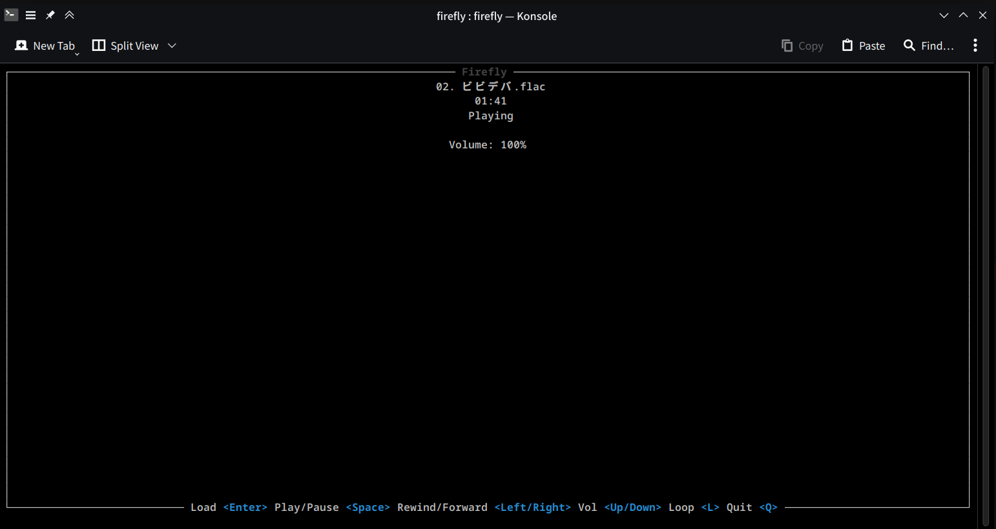Click the Rewind/Forward label
Image resolution: width=996 pixels, height=529 pixels.
pos(442,508)
